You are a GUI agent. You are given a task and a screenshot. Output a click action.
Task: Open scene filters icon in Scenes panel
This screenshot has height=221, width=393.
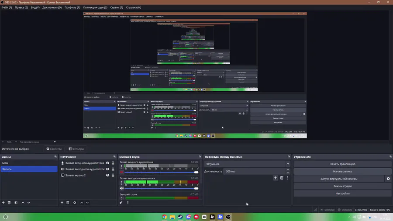16,203
